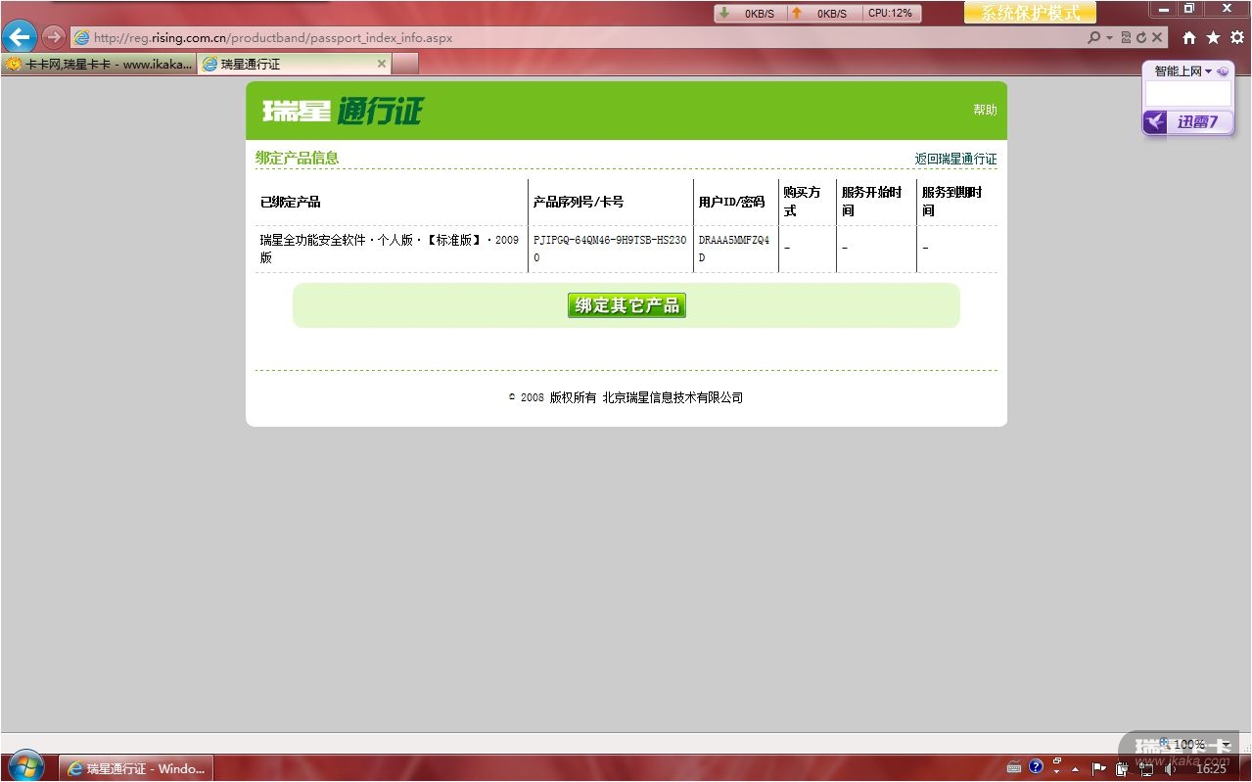Click the download speed indicator
This screenshot has height=782, width=1252.
click(x=750, y=13)
